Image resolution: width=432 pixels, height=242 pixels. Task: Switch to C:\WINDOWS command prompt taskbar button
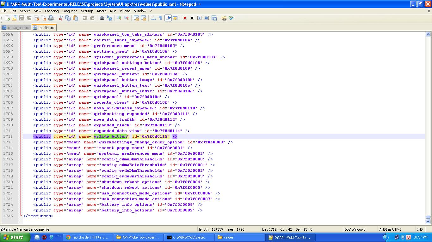pos(188,237)
